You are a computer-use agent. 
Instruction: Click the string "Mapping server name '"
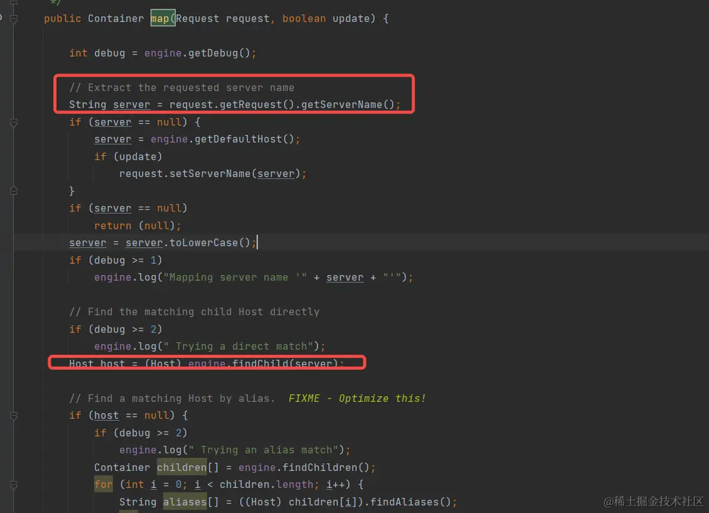[x=235, y=278]
